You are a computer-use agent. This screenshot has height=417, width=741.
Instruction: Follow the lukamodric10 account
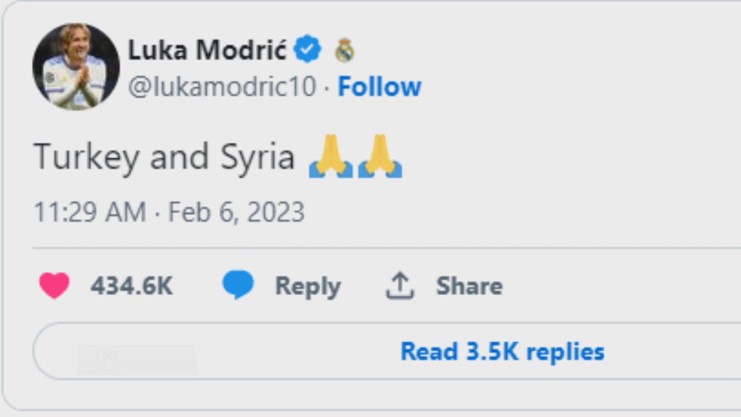point(379,87)
